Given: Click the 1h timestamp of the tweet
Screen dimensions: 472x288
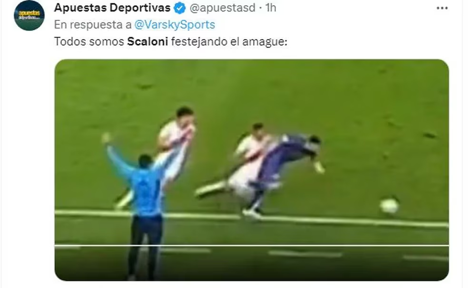Looking at the screenshot, I should click(271, 8).
